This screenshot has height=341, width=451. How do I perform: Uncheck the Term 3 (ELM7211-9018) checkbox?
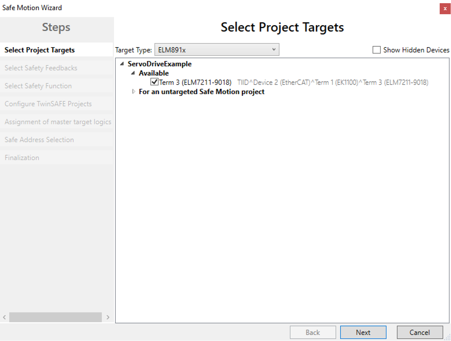[x=154, y=82]
